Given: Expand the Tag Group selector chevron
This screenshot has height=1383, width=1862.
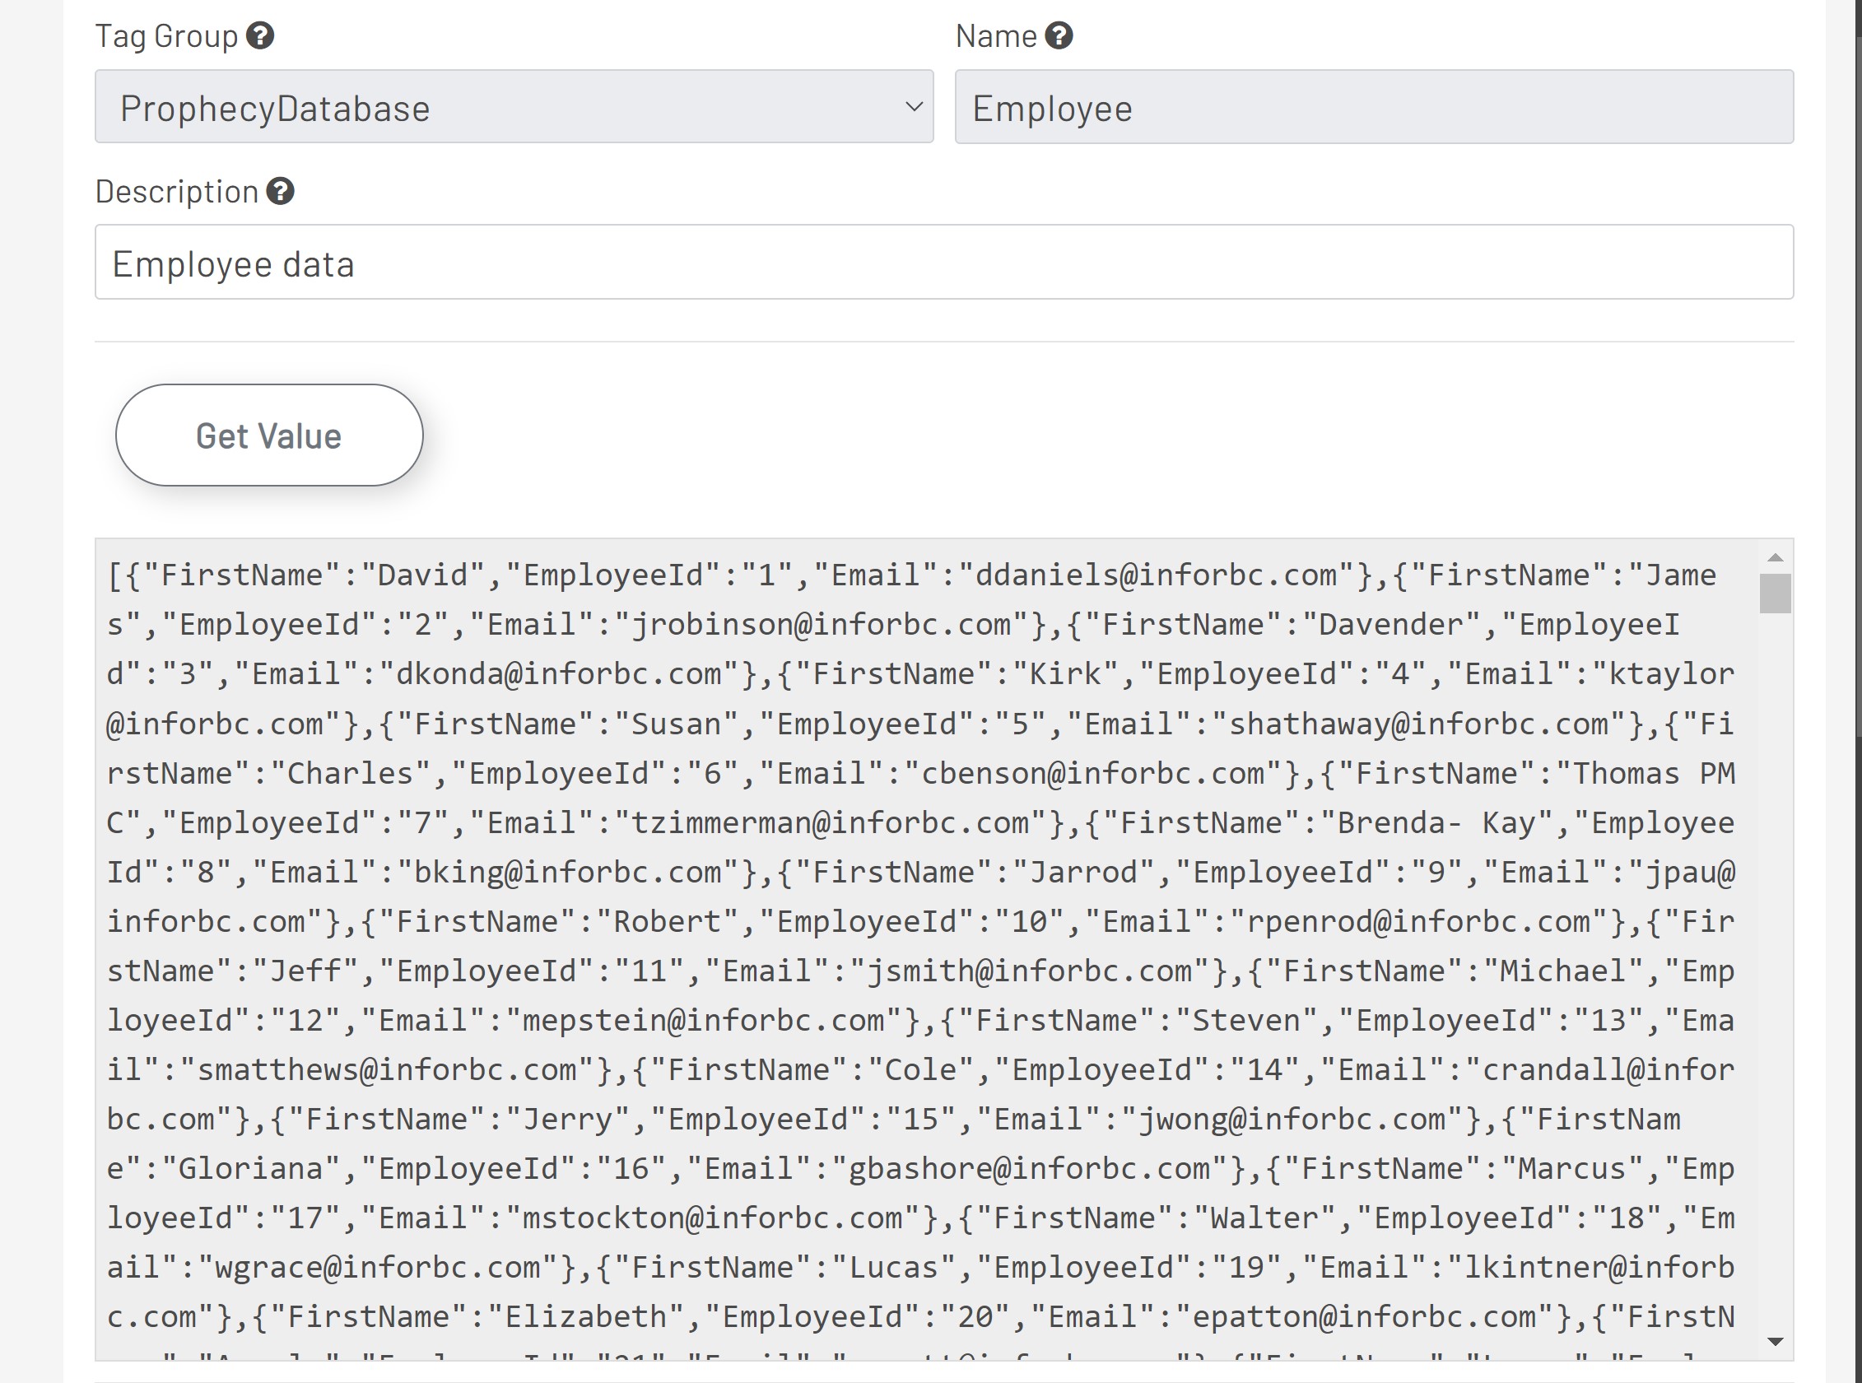Looking at the screenshot, I should pos(915,106).
